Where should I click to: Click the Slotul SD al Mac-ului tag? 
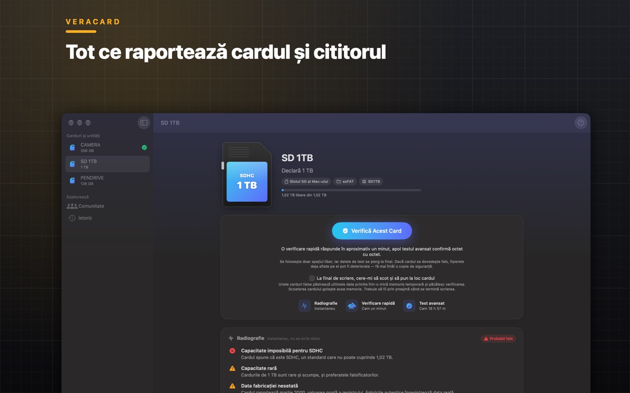coord(306,181)
